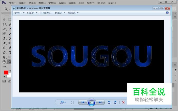The image size is (178, 111).
Task: Open Photoshop 图层(L) menu
Action: (42, 3)
